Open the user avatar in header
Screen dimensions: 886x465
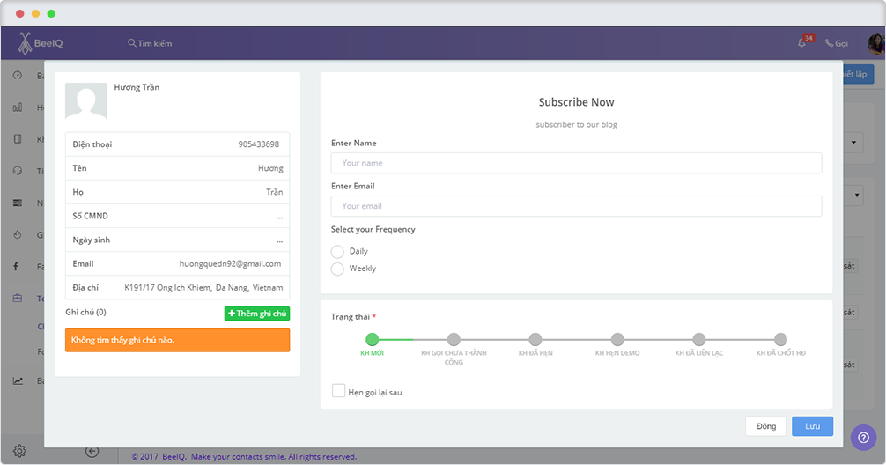tap(875, 43)
